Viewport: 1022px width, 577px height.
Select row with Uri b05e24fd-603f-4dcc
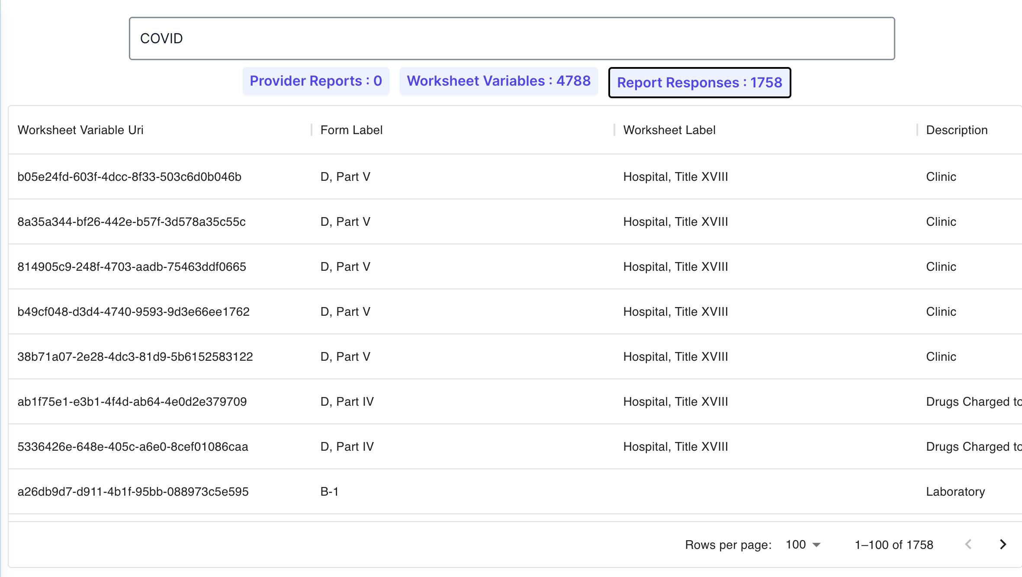pyautogui.click(x=129, y=176)
